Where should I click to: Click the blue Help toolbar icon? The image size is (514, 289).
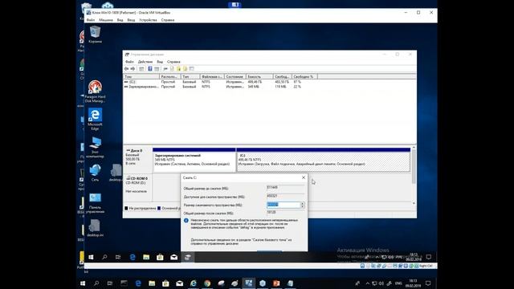(150, 69)
